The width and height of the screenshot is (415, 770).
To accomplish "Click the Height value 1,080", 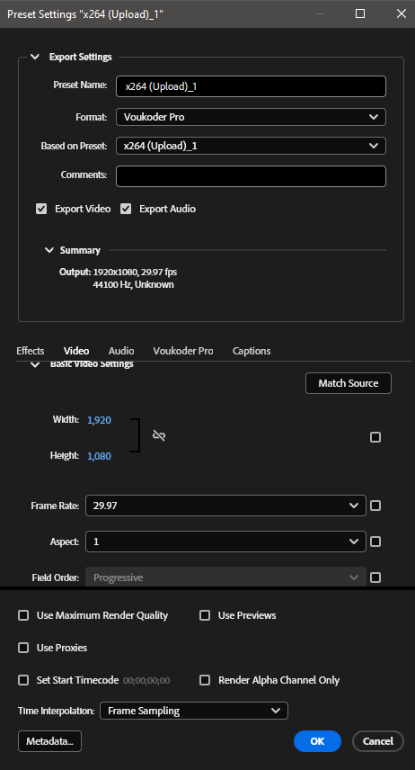I will 99,456.
